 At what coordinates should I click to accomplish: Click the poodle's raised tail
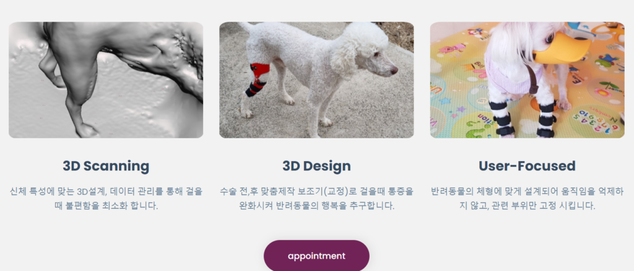tap(246, 27)
